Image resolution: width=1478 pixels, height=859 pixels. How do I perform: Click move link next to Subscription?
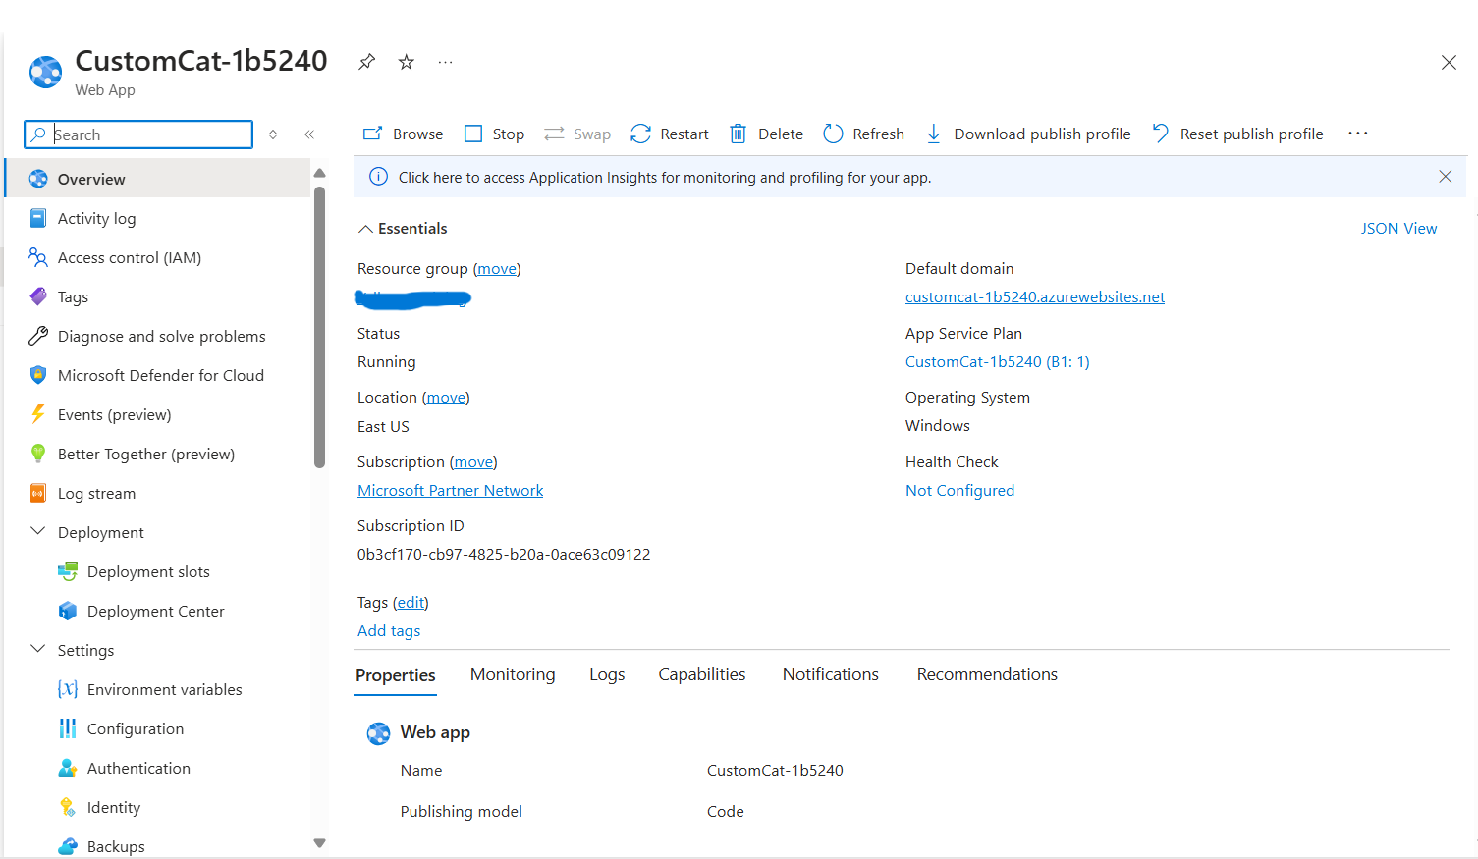(473, 462)
